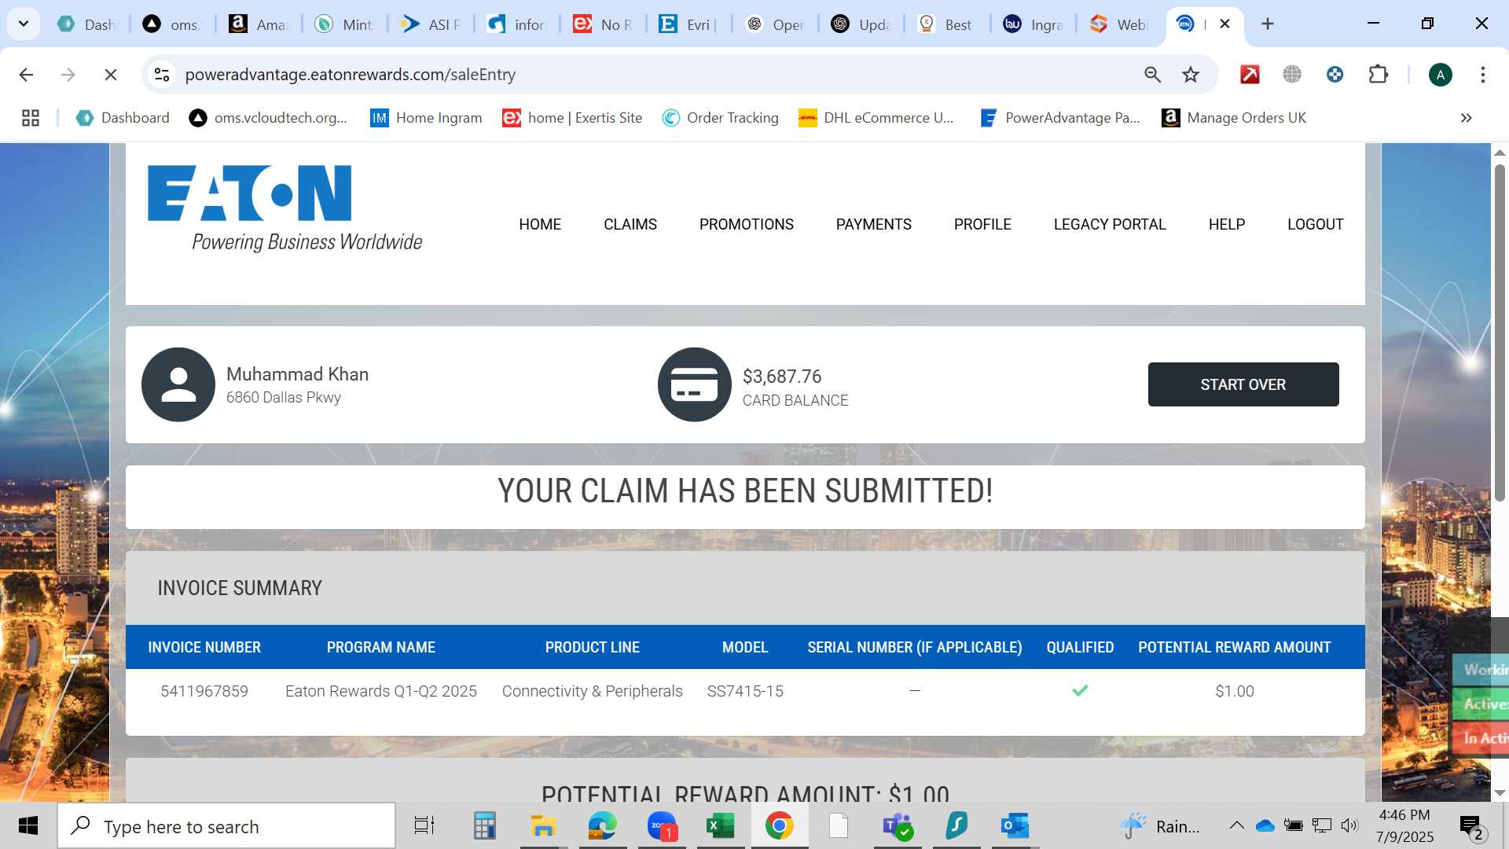Bookmark this page with the star

[x=1191, y=75]
